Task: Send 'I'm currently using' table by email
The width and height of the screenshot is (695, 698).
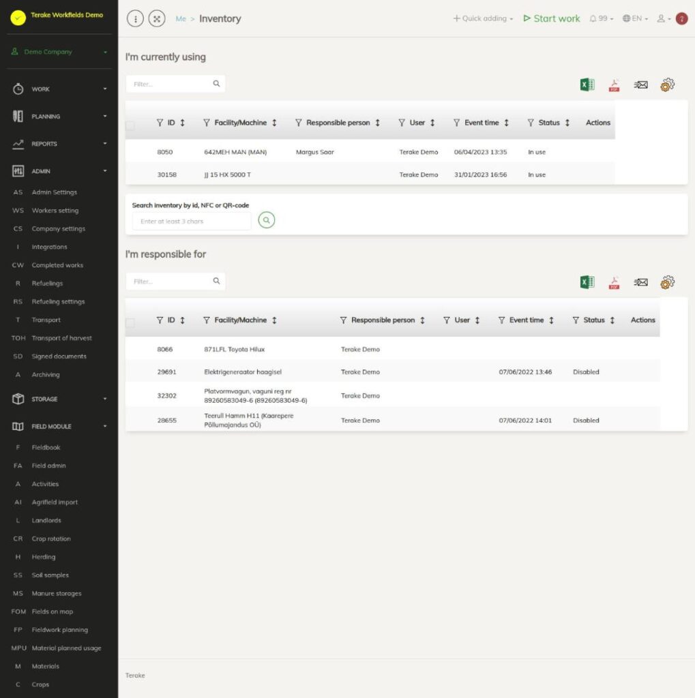Action: coord(640,85)
